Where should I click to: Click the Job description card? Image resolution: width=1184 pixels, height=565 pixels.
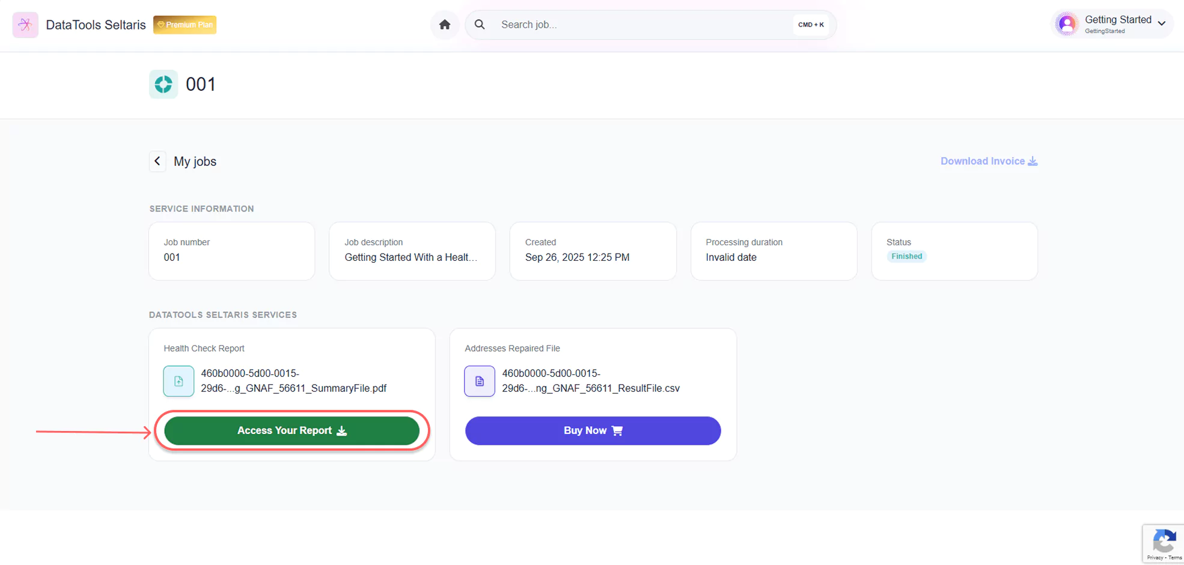coord(412,251)
